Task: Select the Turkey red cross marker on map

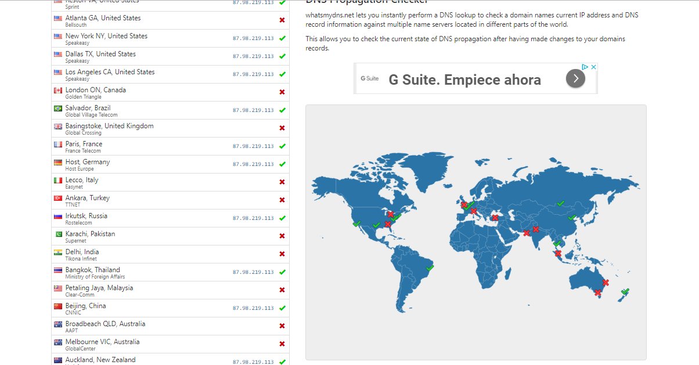Action: [495, 218]
